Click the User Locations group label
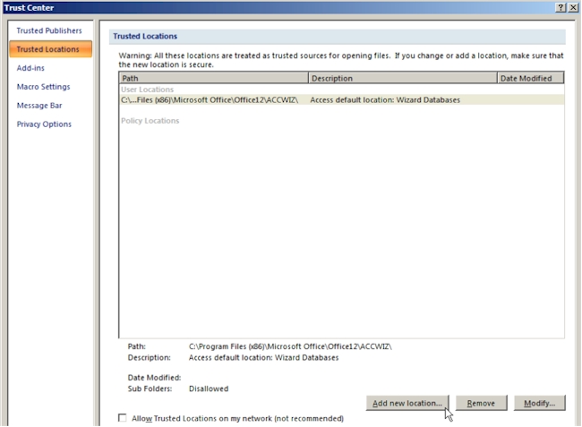The width and height of the screenshot is (582, 427). [147, 90]
